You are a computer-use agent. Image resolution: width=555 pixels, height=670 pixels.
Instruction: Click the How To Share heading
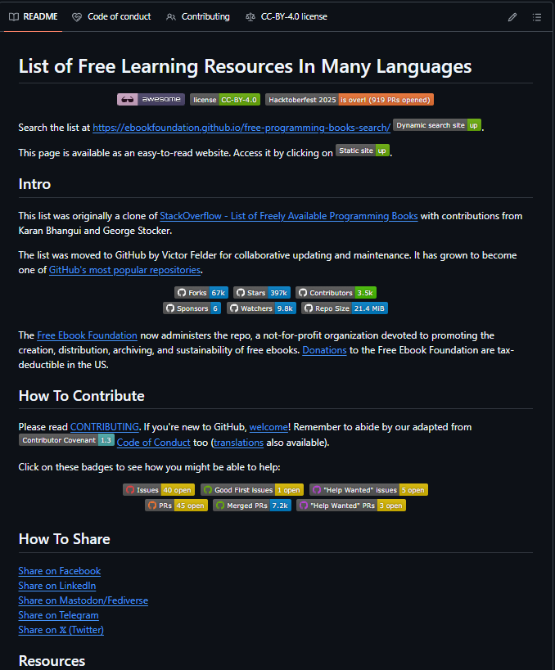[x=64, y=539]
